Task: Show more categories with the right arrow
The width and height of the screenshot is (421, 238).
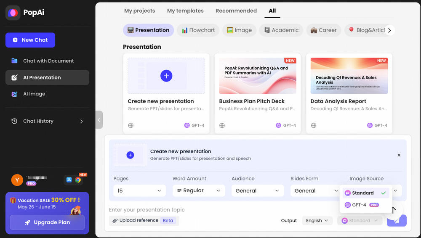Action: tap(389, 30)
